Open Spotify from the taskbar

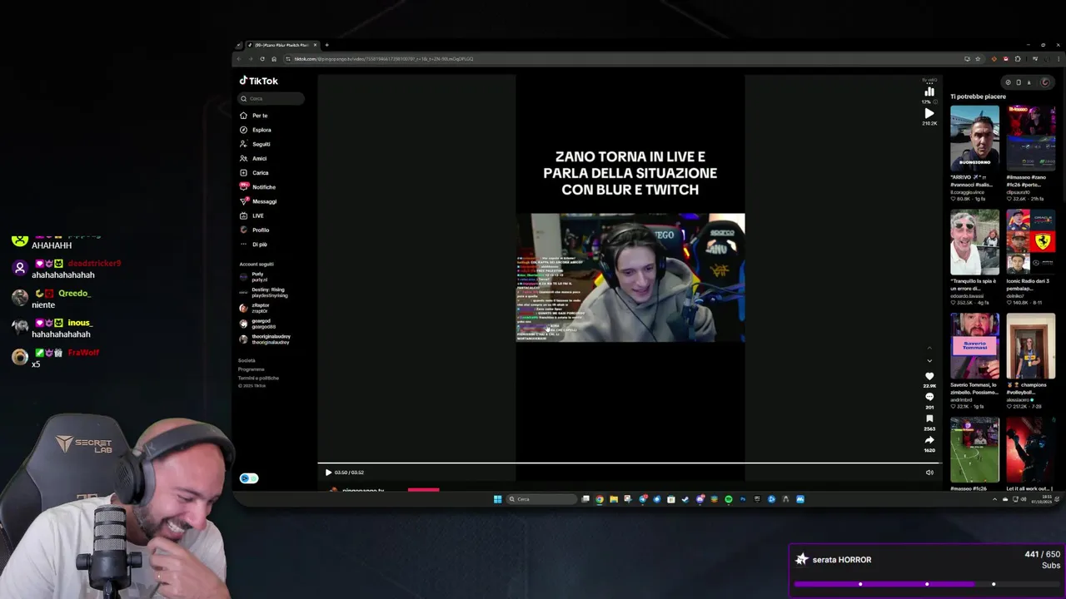pyautogui.click(x=728, y=499)
